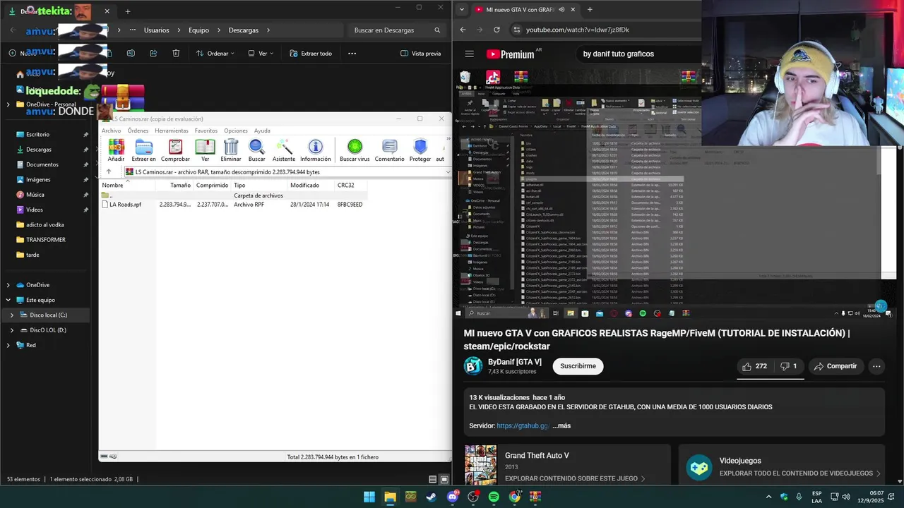This screenshot has width=904, height=508.
Task: Open the Favoritos menu in WinRAR
Action: click(x=206, y=131)
